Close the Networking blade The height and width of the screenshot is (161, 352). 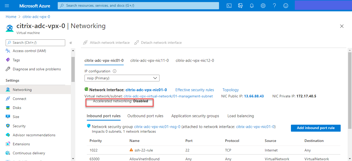coord(342,26)
